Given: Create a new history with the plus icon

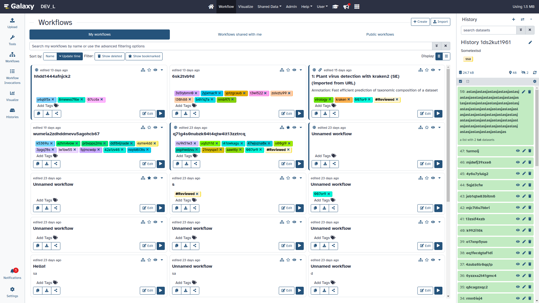Looking at the screenshot, I should click(513, 19).
